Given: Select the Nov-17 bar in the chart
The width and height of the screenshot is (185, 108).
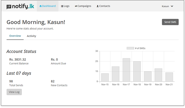Looking at the screenshot, I should [x=126, y=70].
